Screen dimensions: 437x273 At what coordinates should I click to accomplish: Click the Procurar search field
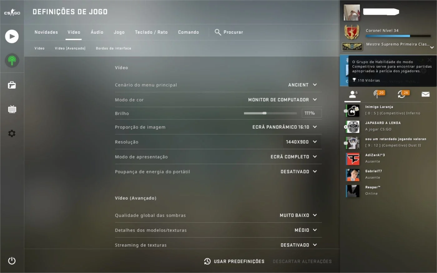[233, 32]
